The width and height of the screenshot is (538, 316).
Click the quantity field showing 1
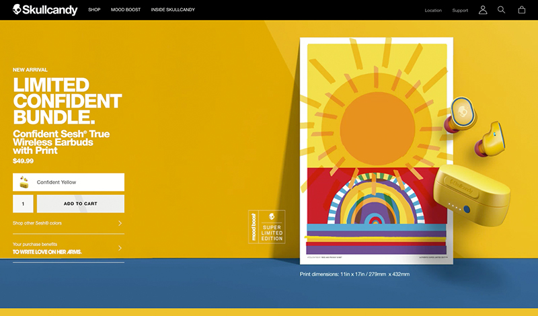[x=23, y=204]
